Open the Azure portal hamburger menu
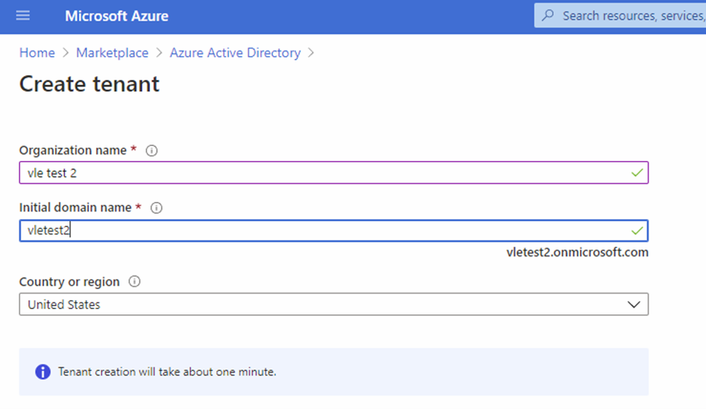Image resolution: width=706 pixels, height=409 pixels. [x=23, y=16]
